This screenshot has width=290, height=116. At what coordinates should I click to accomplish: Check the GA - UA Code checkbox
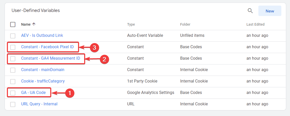pos(13,93)
